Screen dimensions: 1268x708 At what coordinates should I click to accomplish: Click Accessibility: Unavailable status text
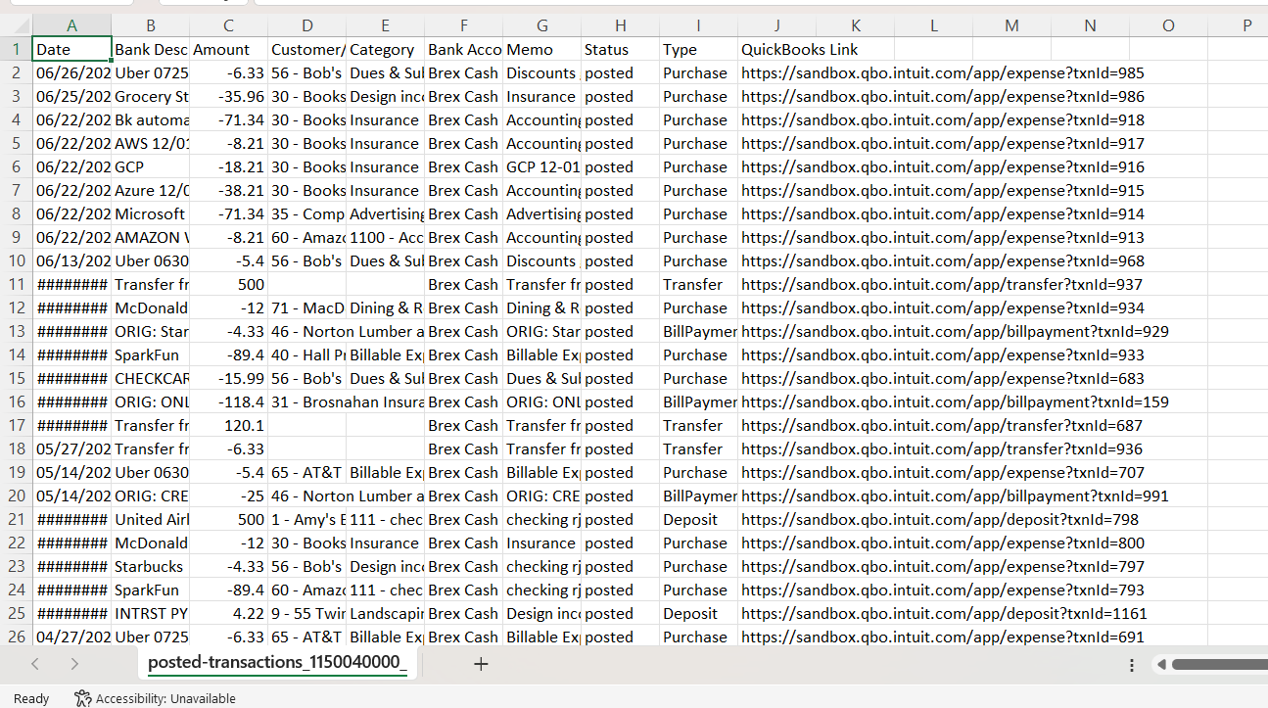[165, 698]
